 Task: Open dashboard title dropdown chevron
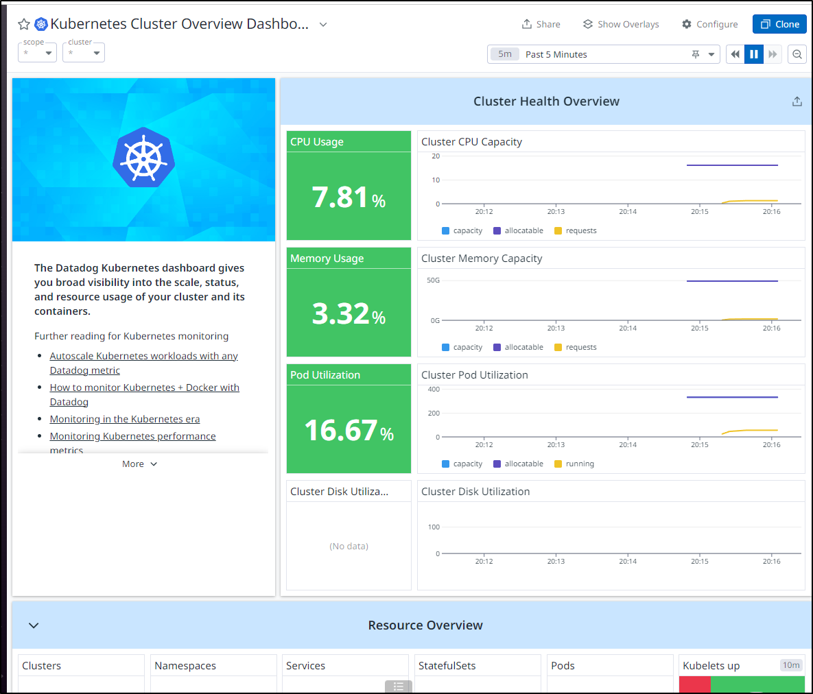pos(323,25)
